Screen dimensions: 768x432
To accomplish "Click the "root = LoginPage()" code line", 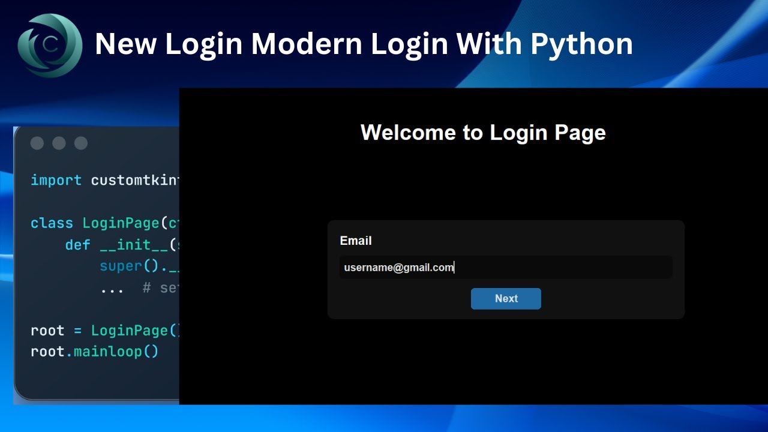I will click(x=105, y=331).
